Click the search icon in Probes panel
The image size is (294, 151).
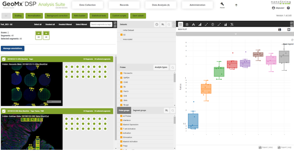tap(173, 67)
